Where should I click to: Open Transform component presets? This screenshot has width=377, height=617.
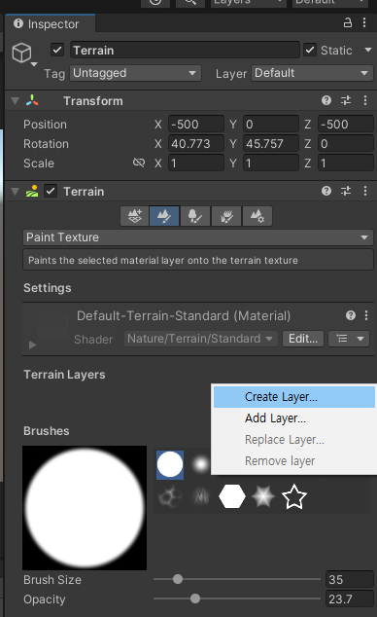pyautogui.click(x=346, y=100)
